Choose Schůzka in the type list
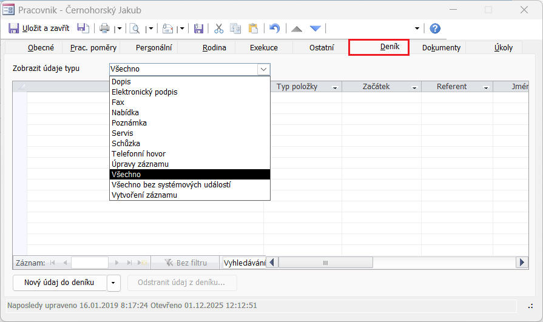 (x=126, y=144)
